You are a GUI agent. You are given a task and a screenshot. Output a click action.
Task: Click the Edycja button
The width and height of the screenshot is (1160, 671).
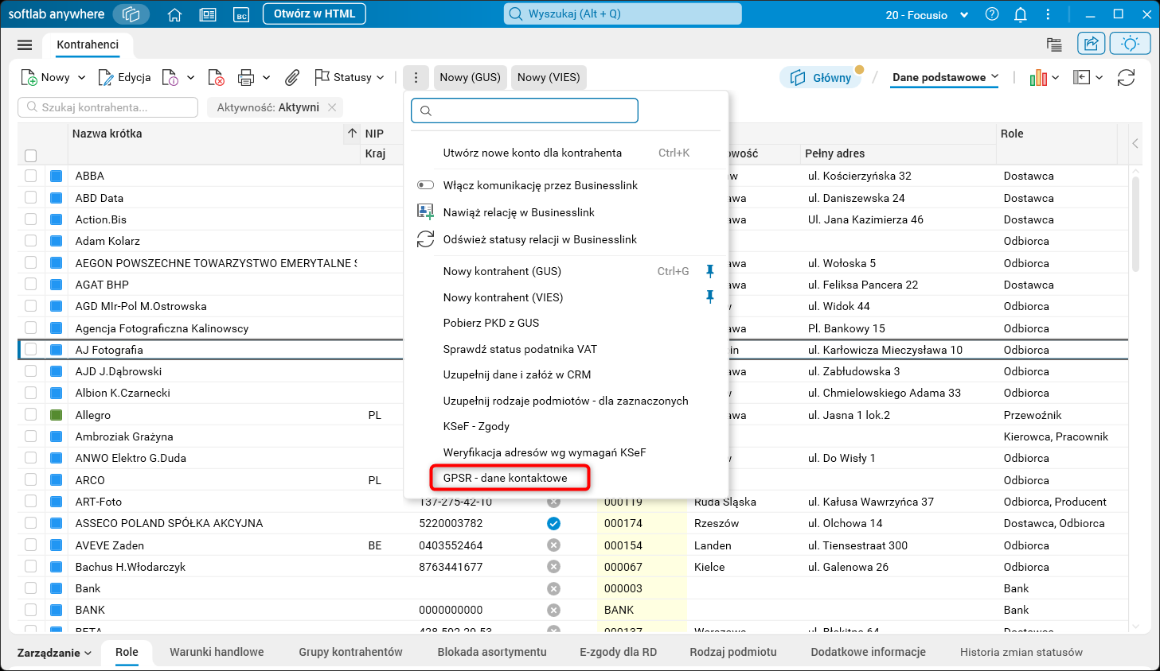tap(124, 77)
